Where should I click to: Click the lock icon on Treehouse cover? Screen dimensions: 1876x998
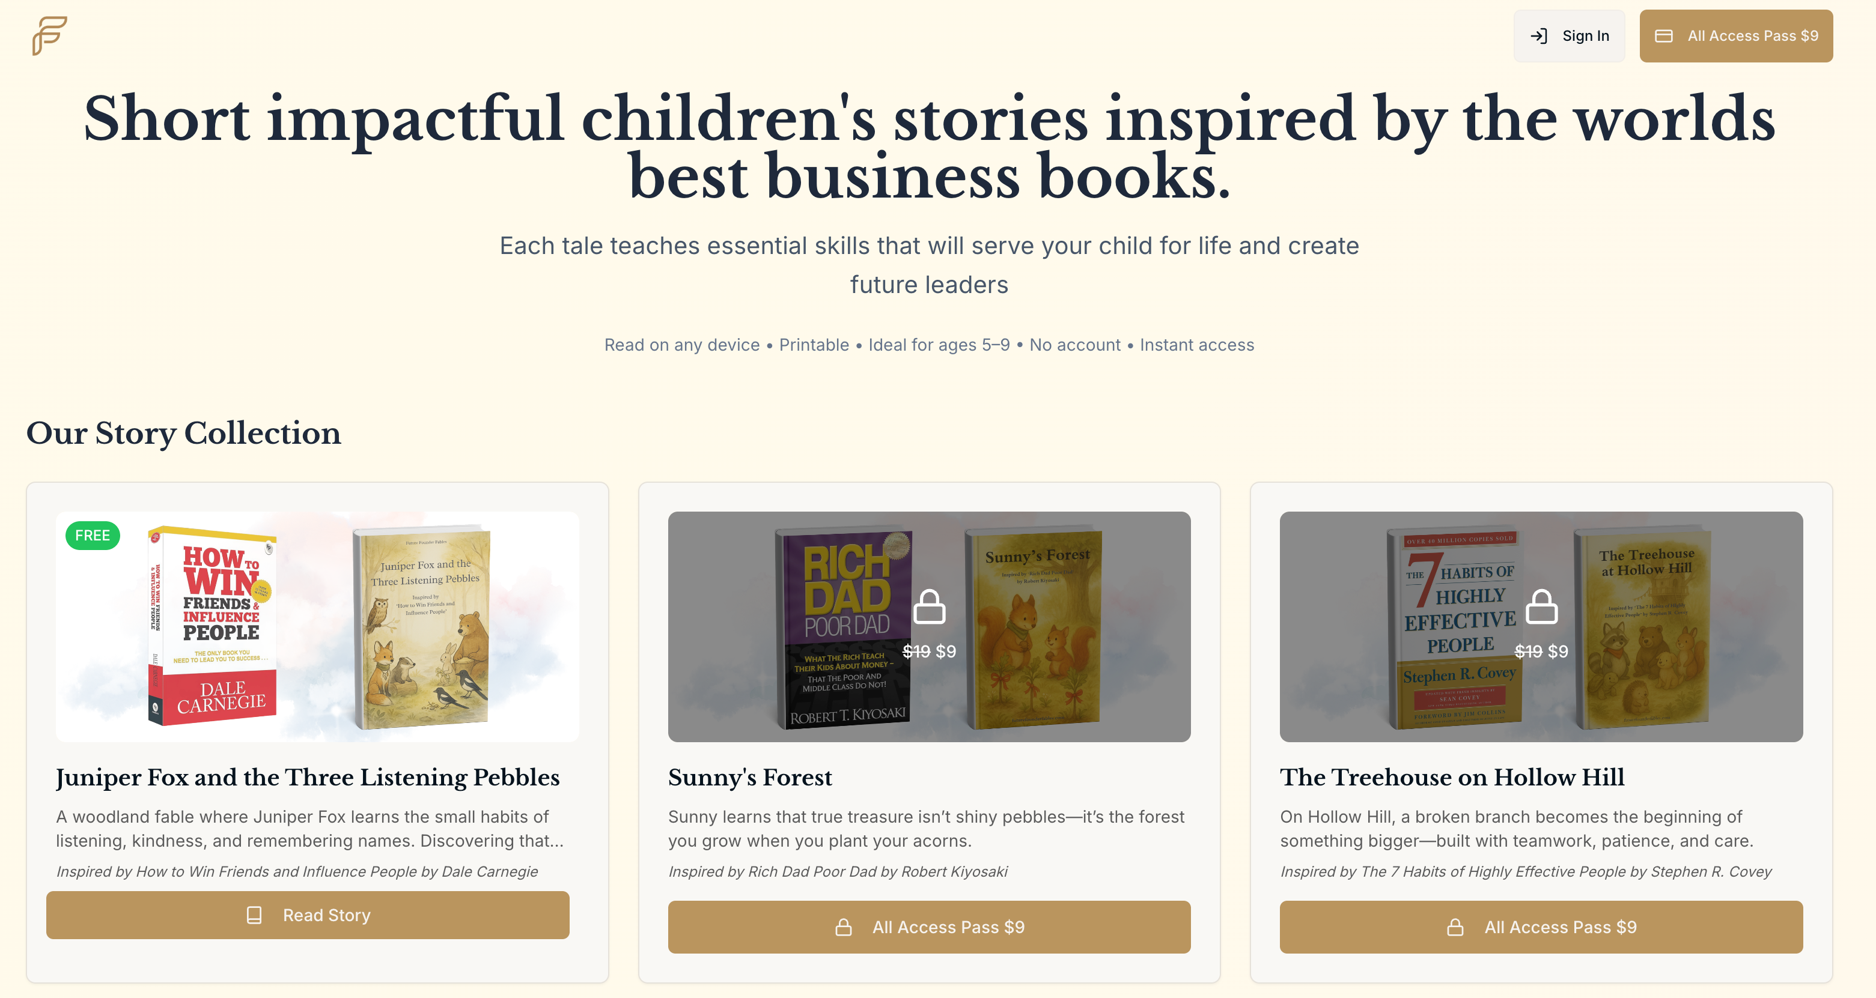coord(1541,606)
